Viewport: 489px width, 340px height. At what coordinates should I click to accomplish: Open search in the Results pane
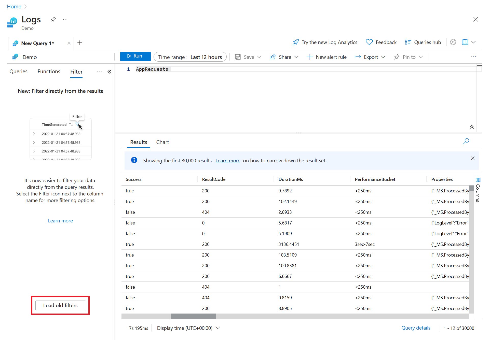pos(466,141)
